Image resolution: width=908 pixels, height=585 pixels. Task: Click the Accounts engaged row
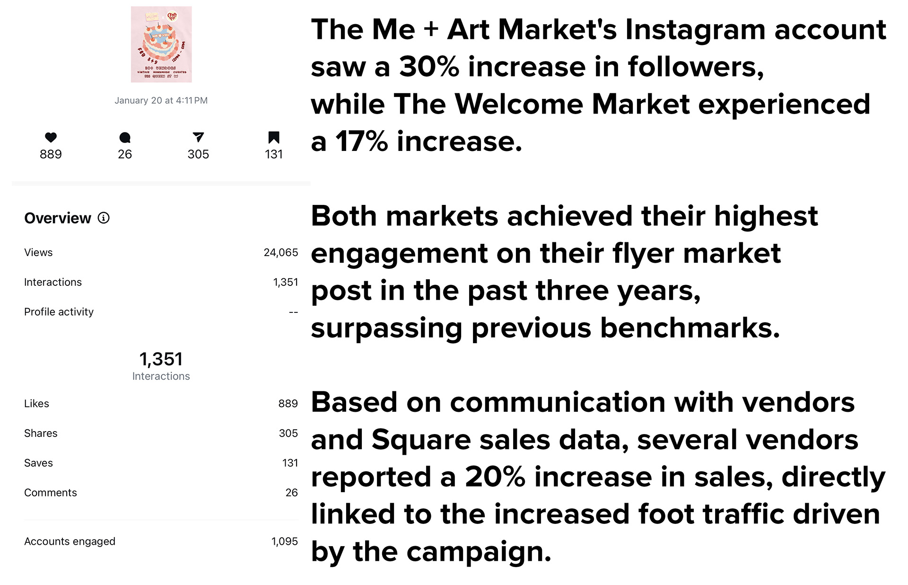pos(161,541)
